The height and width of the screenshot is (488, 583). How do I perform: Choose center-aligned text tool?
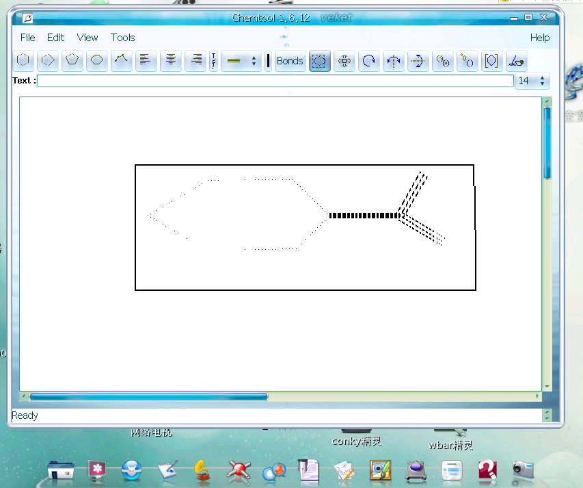(x=171, y=60)
